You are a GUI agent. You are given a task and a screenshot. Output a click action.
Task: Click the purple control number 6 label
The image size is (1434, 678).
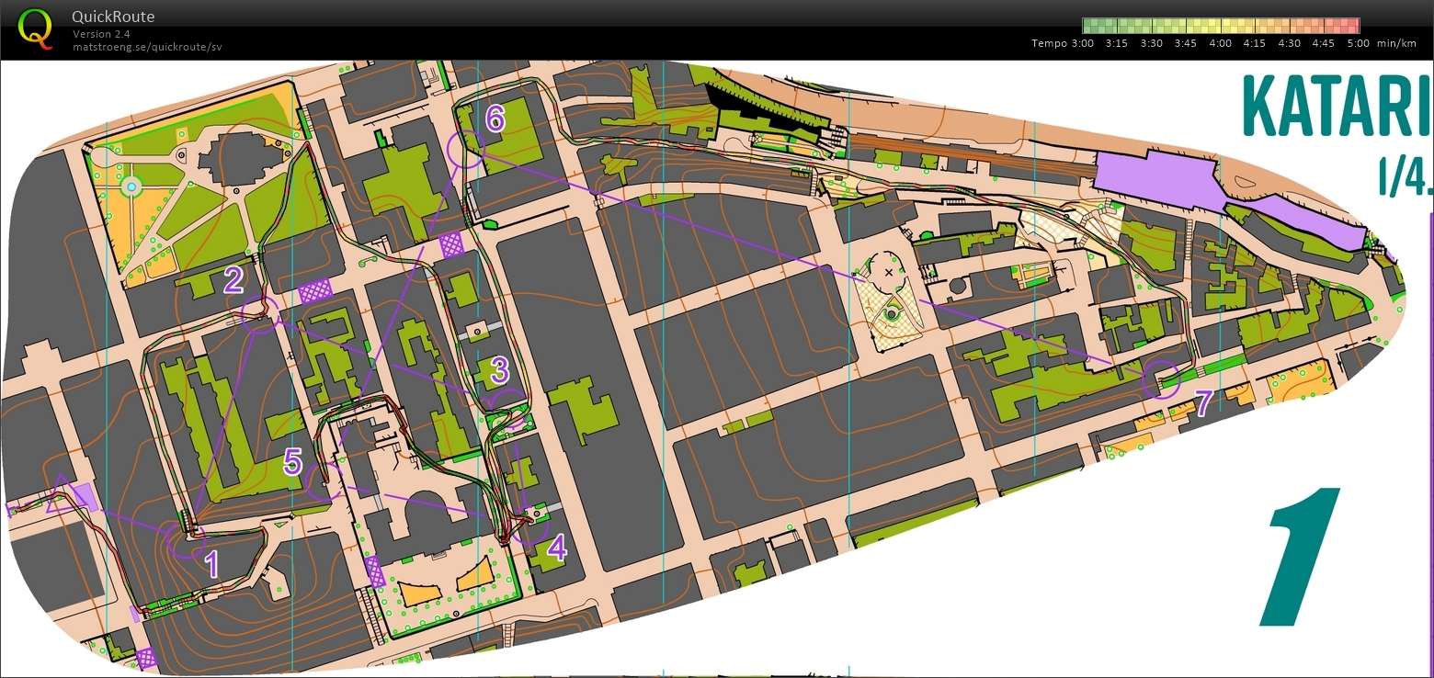pos(495,118)
